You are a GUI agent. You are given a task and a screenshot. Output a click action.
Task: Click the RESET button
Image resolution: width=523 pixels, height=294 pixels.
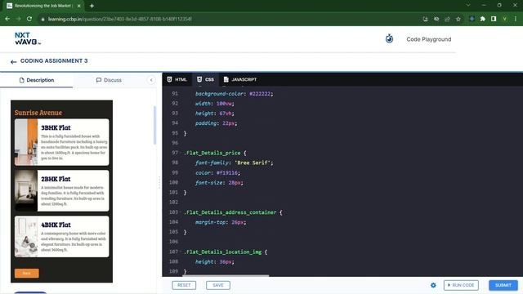tap(184, 285)
